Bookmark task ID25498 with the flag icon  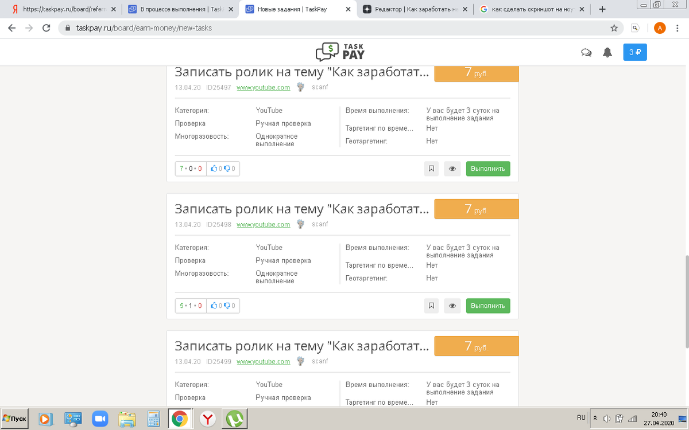(x=431, y=306)
